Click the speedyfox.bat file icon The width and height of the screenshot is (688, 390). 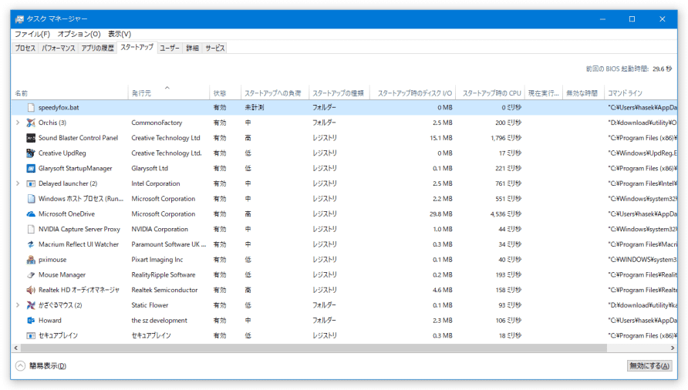tap(31, 107)
